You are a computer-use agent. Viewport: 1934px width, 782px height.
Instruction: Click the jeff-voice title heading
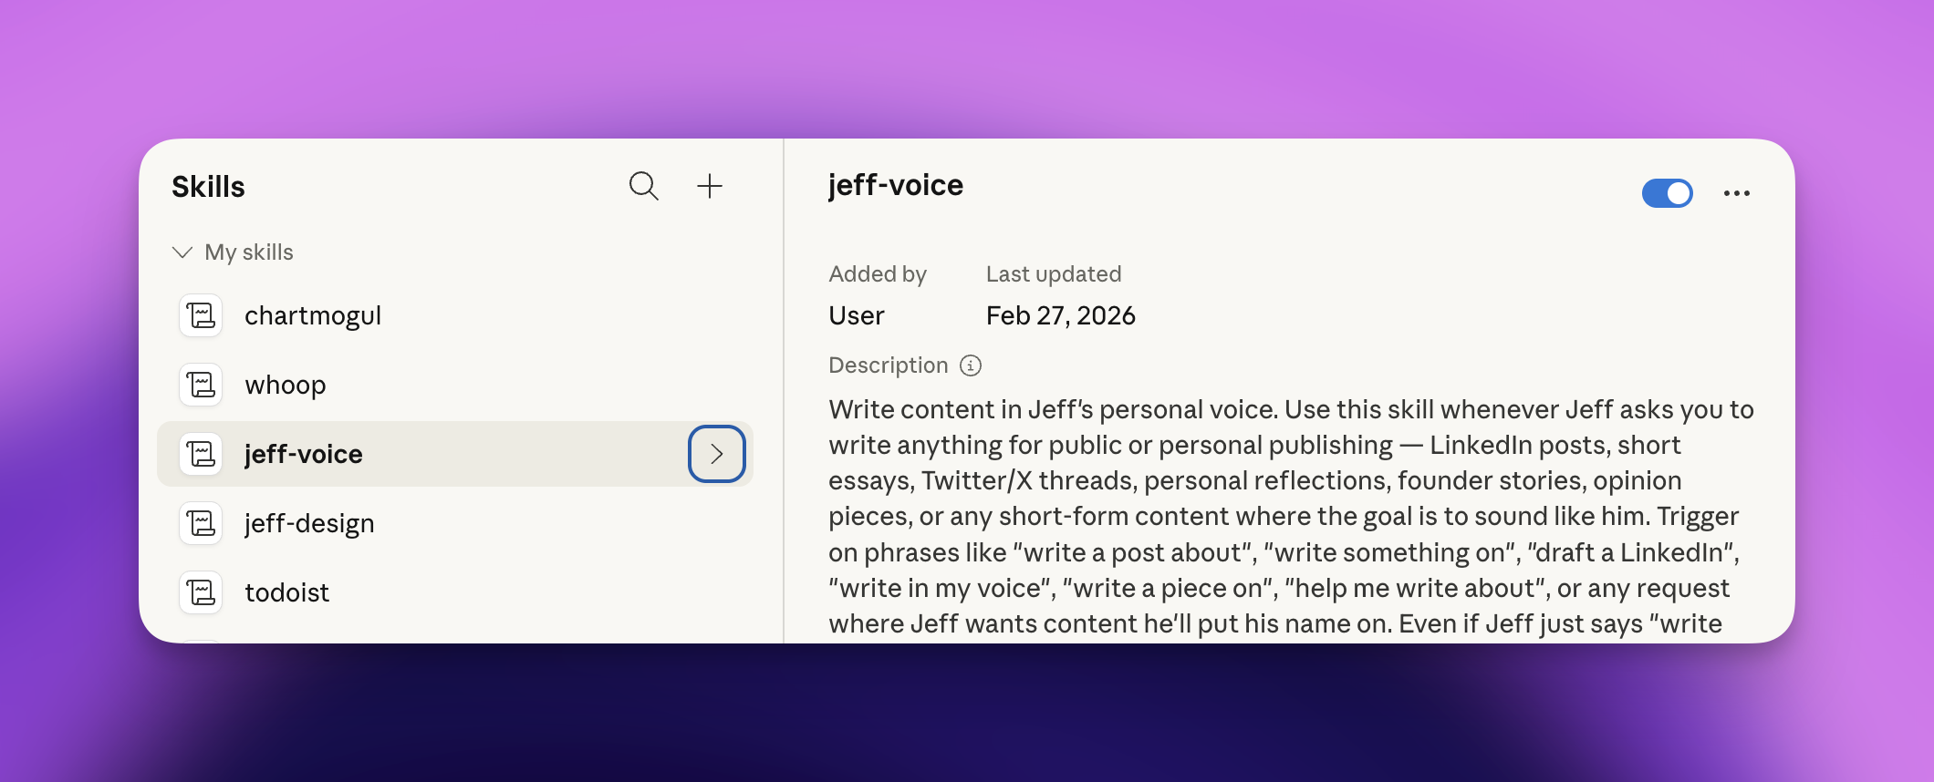[x=895, y=185]
